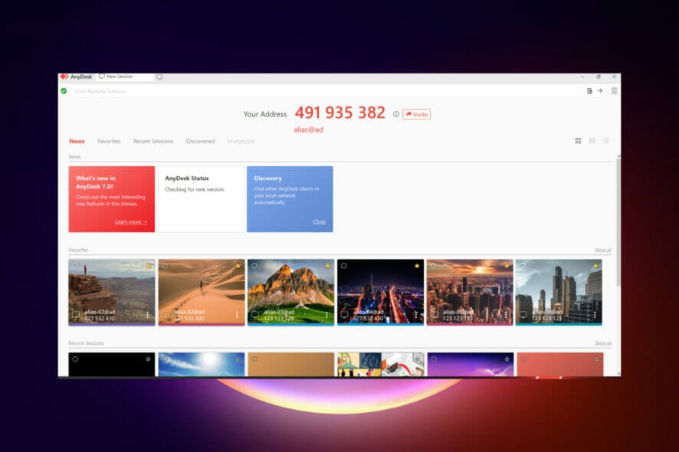Switch to list view layout
The height and width of the screenshot is (452, 679).
tap(606, 141)
